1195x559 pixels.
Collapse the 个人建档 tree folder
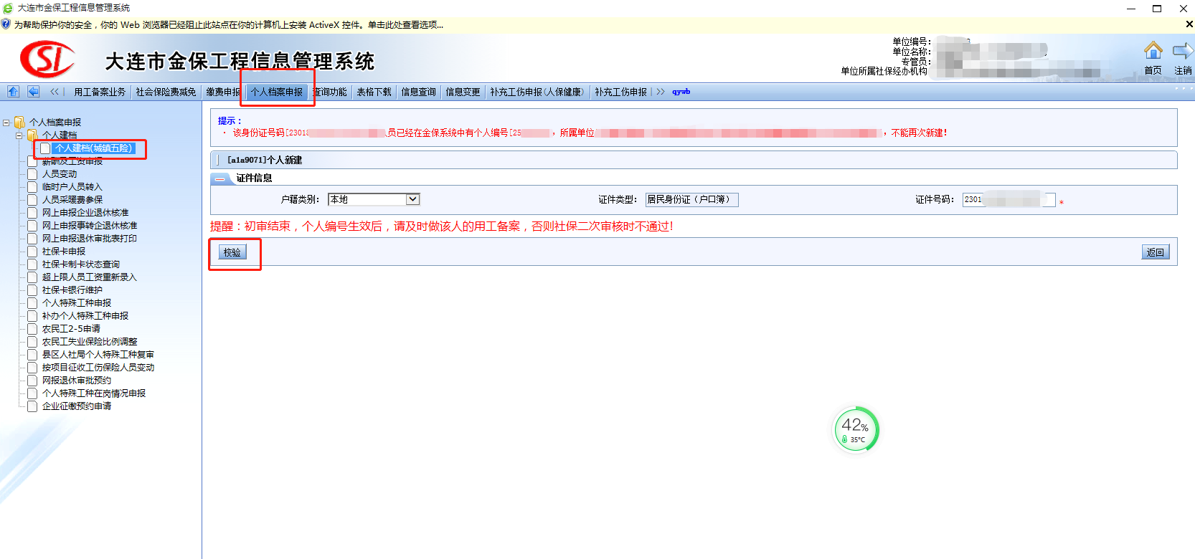click(19, 135)
